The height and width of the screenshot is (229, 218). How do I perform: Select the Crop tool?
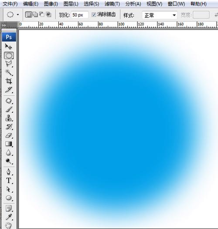pyautogui.click(x=8, y=81)
